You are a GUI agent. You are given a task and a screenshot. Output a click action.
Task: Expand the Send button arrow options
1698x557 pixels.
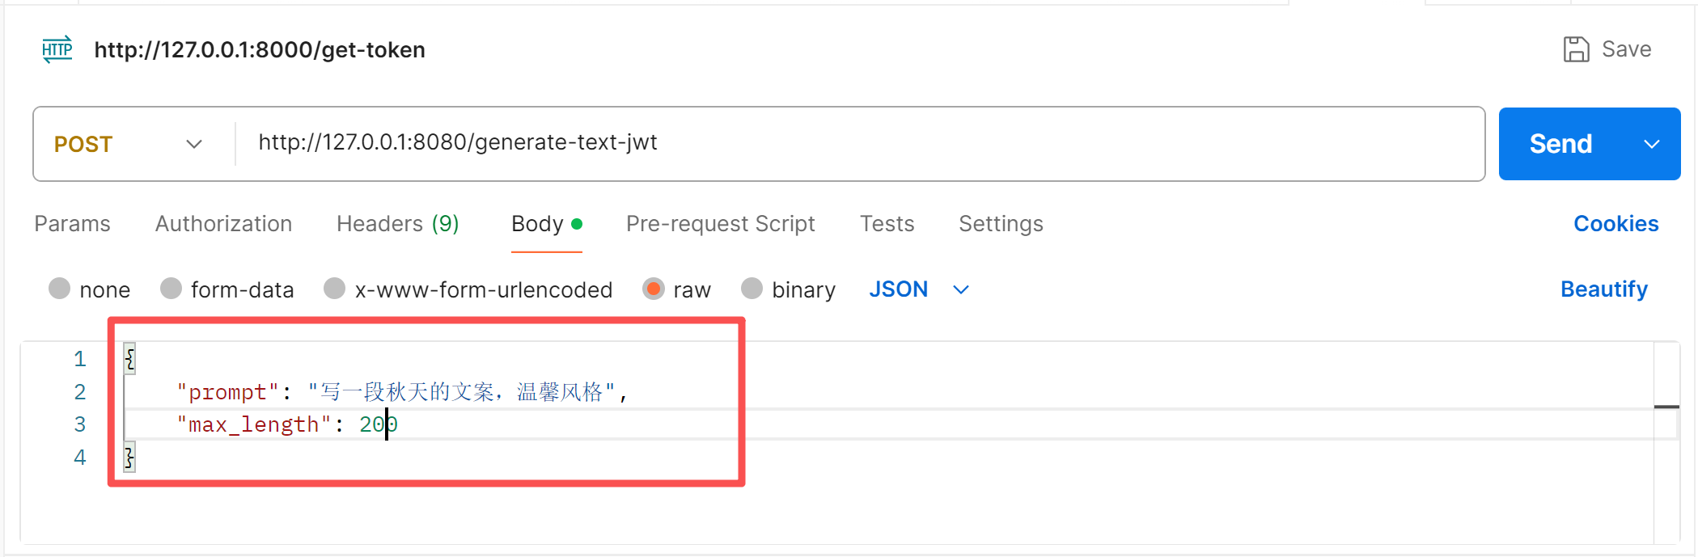(1652, 144)
